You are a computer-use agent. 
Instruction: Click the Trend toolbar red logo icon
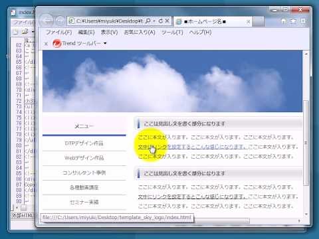(x=56, y=43)
